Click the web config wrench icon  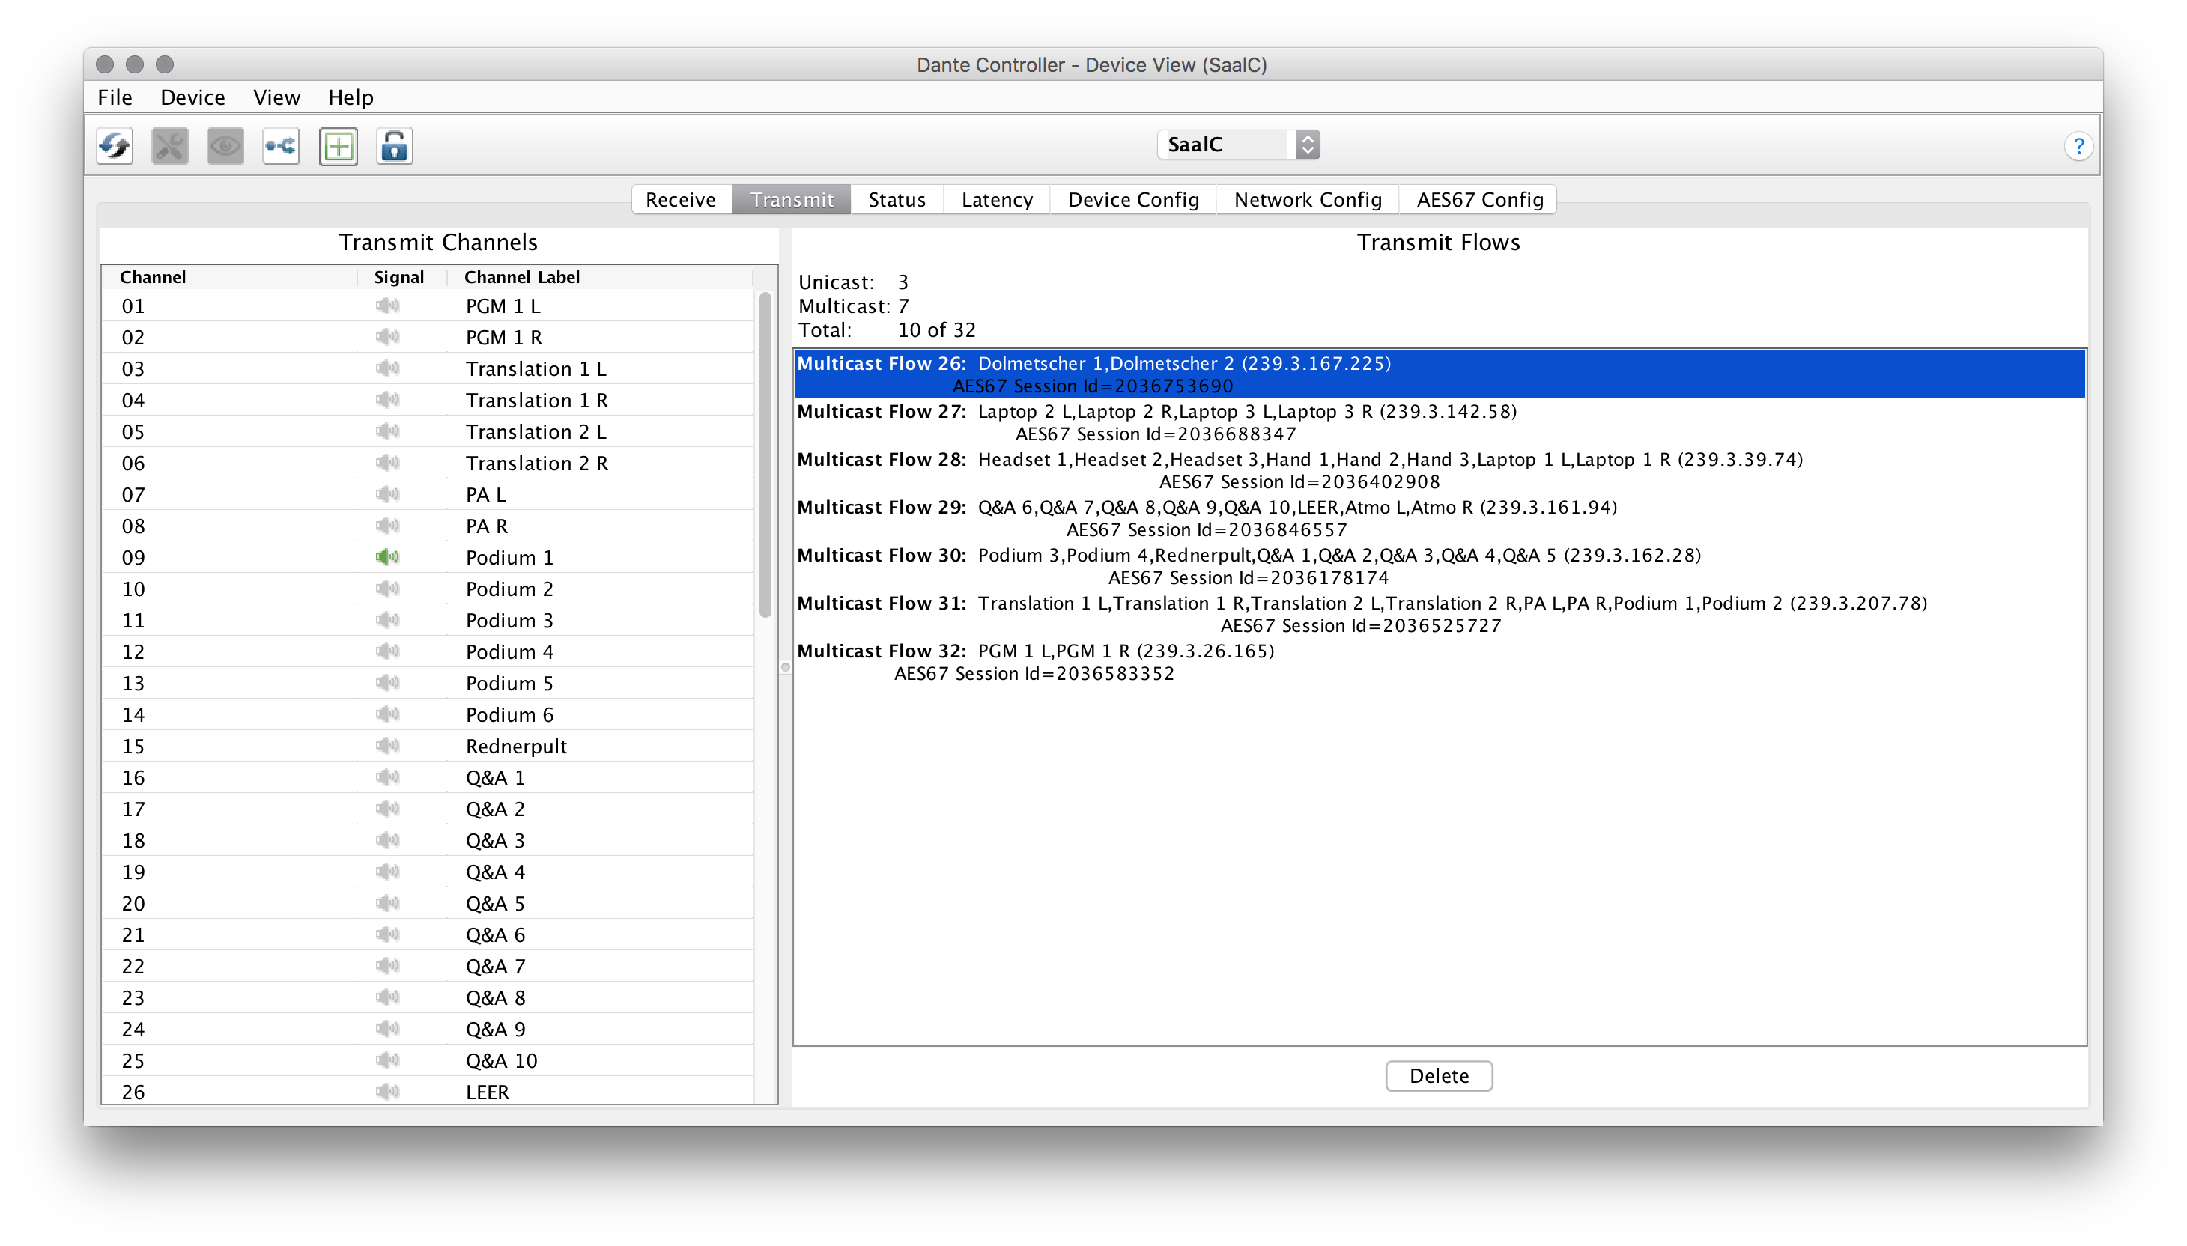(x=169, y=146)
